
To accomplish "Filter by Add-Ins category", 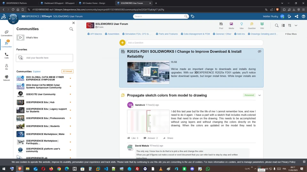I will 240,34.
